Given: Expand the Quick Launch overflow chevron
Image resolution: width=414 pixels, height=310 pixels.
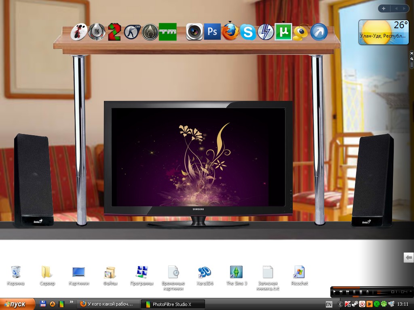Looking at the screenshot, I should (72, 302).
